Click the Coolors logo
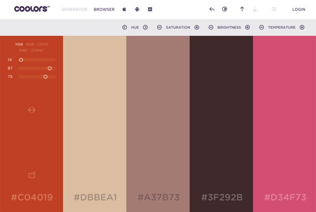Viewport: 316px width, 212px height. pos(32,9)
